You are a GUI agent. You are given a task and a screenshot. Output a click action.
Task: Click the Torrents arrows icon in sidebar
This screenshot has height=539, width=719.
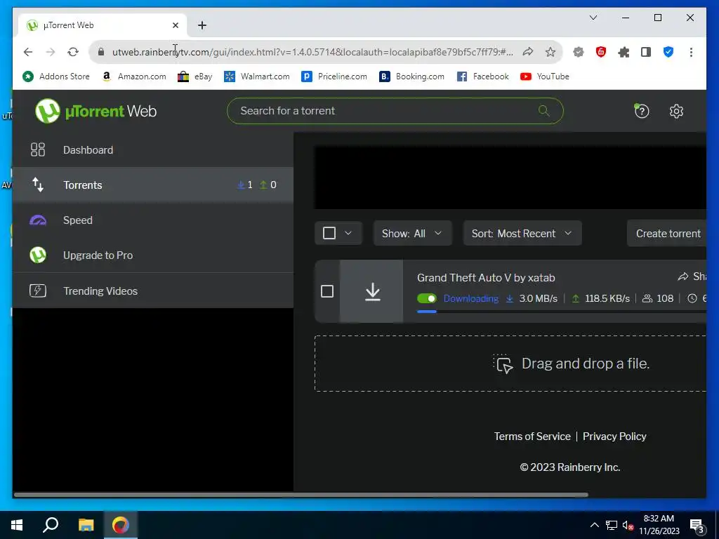pyautogui.click(x=38, y=185)
